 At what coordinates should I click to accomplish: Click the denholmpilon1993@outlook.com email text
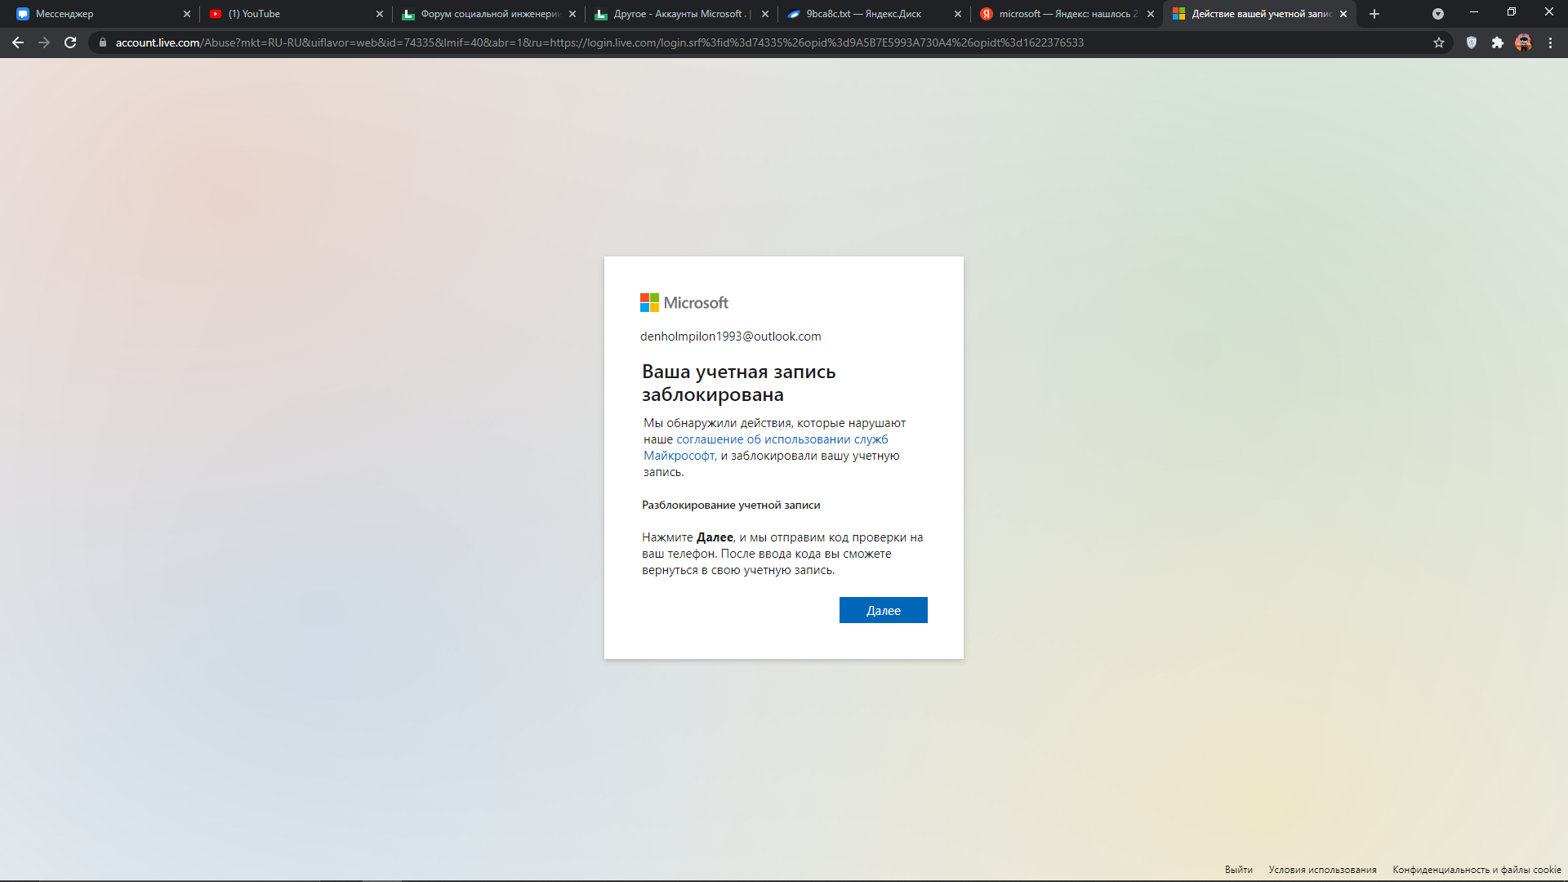[x=731, y=336]
